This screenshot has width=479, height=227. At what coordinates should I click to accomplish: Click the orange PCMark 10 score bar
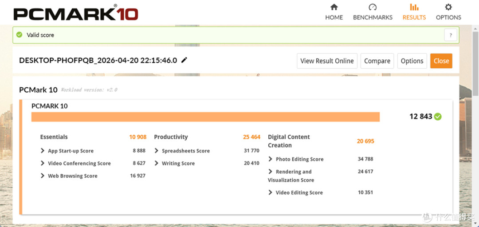click(x=205, y=117)
